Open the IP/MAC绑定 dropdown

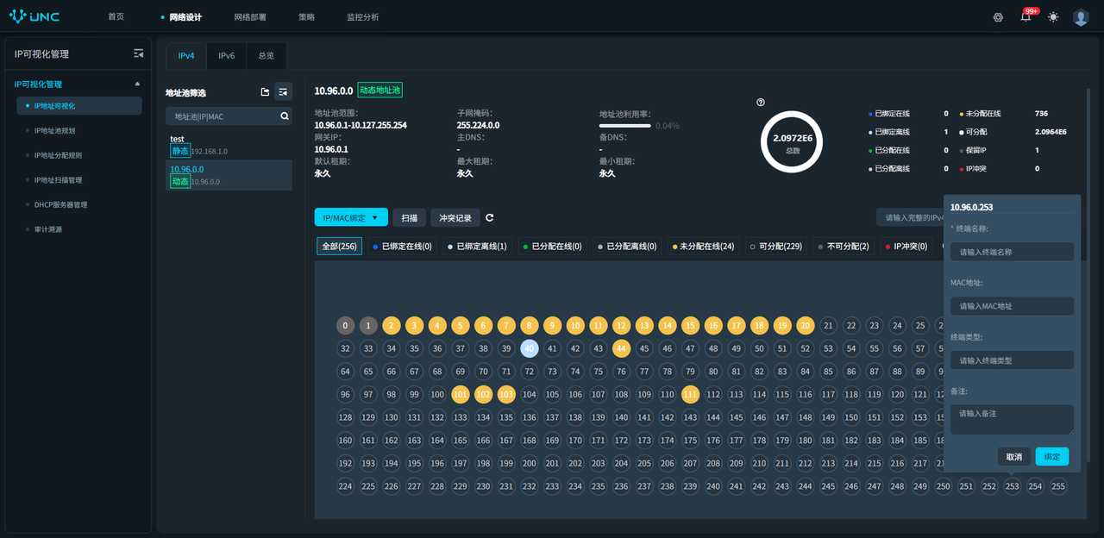coord(351,218)
